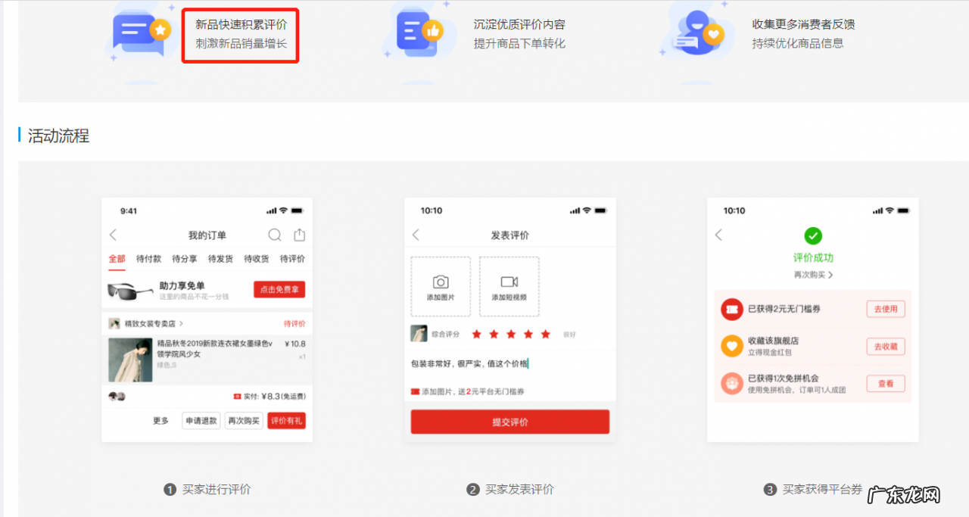Click 去使用 to use the coupon
The image size is (969, 517).
point(885,309)
